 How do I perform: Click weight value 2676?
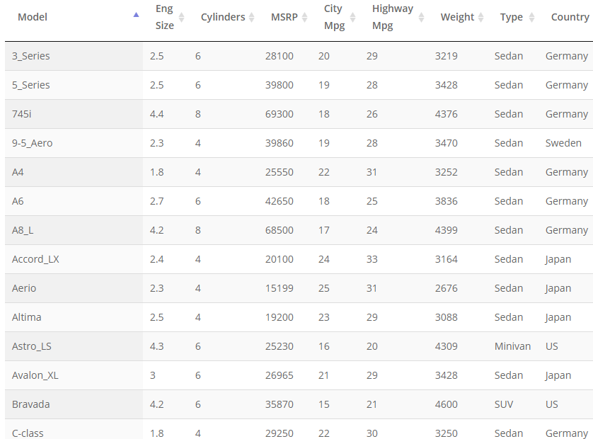click(447, 288)
